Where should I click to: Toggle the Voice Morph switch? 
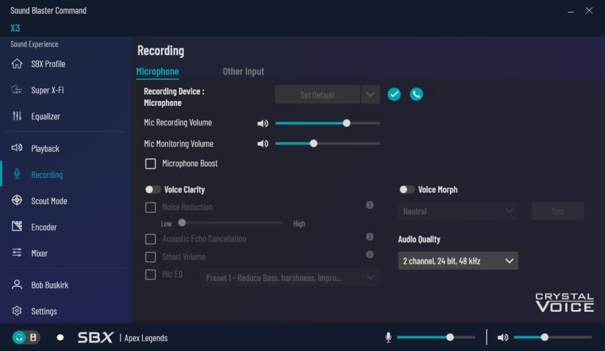407,189
